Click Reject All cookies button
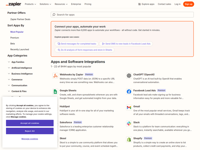 coord(30,131)
